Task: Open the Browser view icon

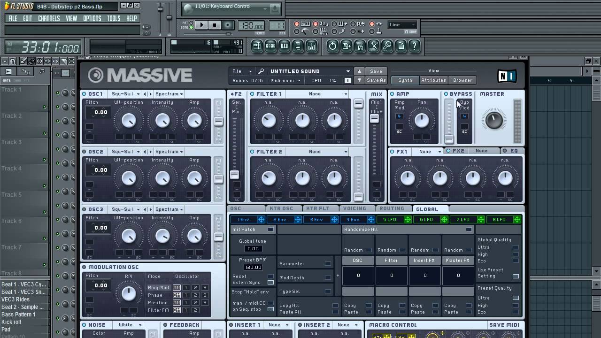Action: [298, 46]
